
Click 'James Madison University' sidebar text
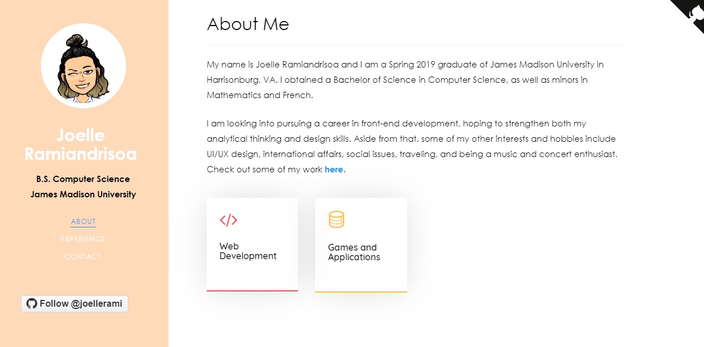point(83,194)
